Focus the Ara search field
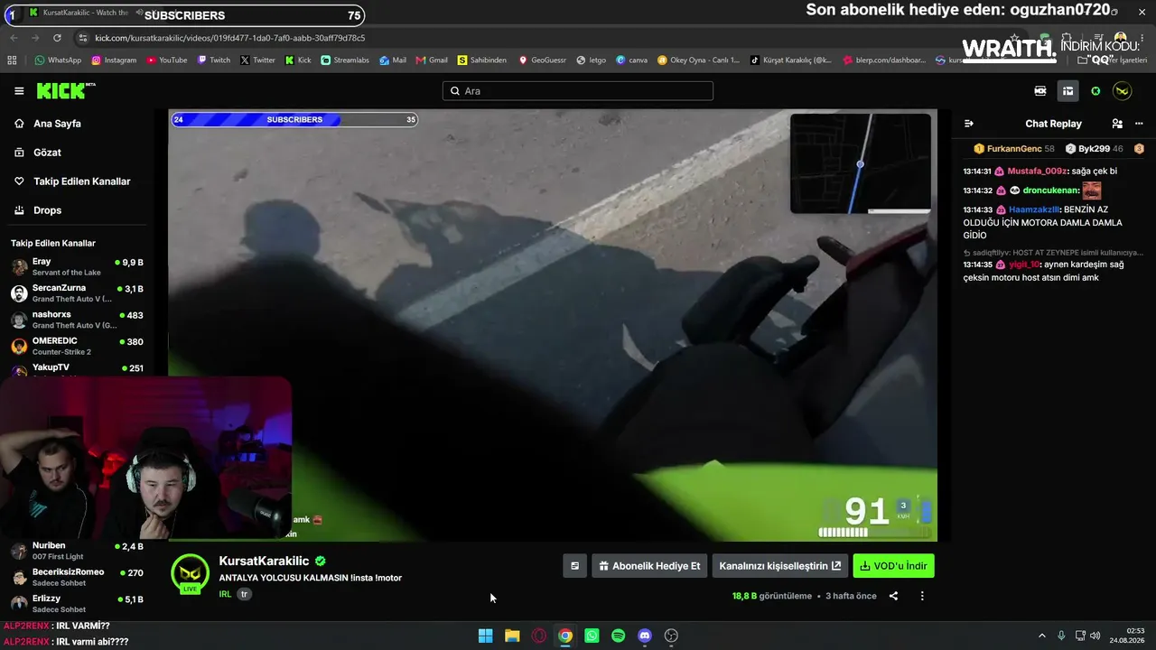The width and height of the screenshot is (1156, 650). coord(578,91)
